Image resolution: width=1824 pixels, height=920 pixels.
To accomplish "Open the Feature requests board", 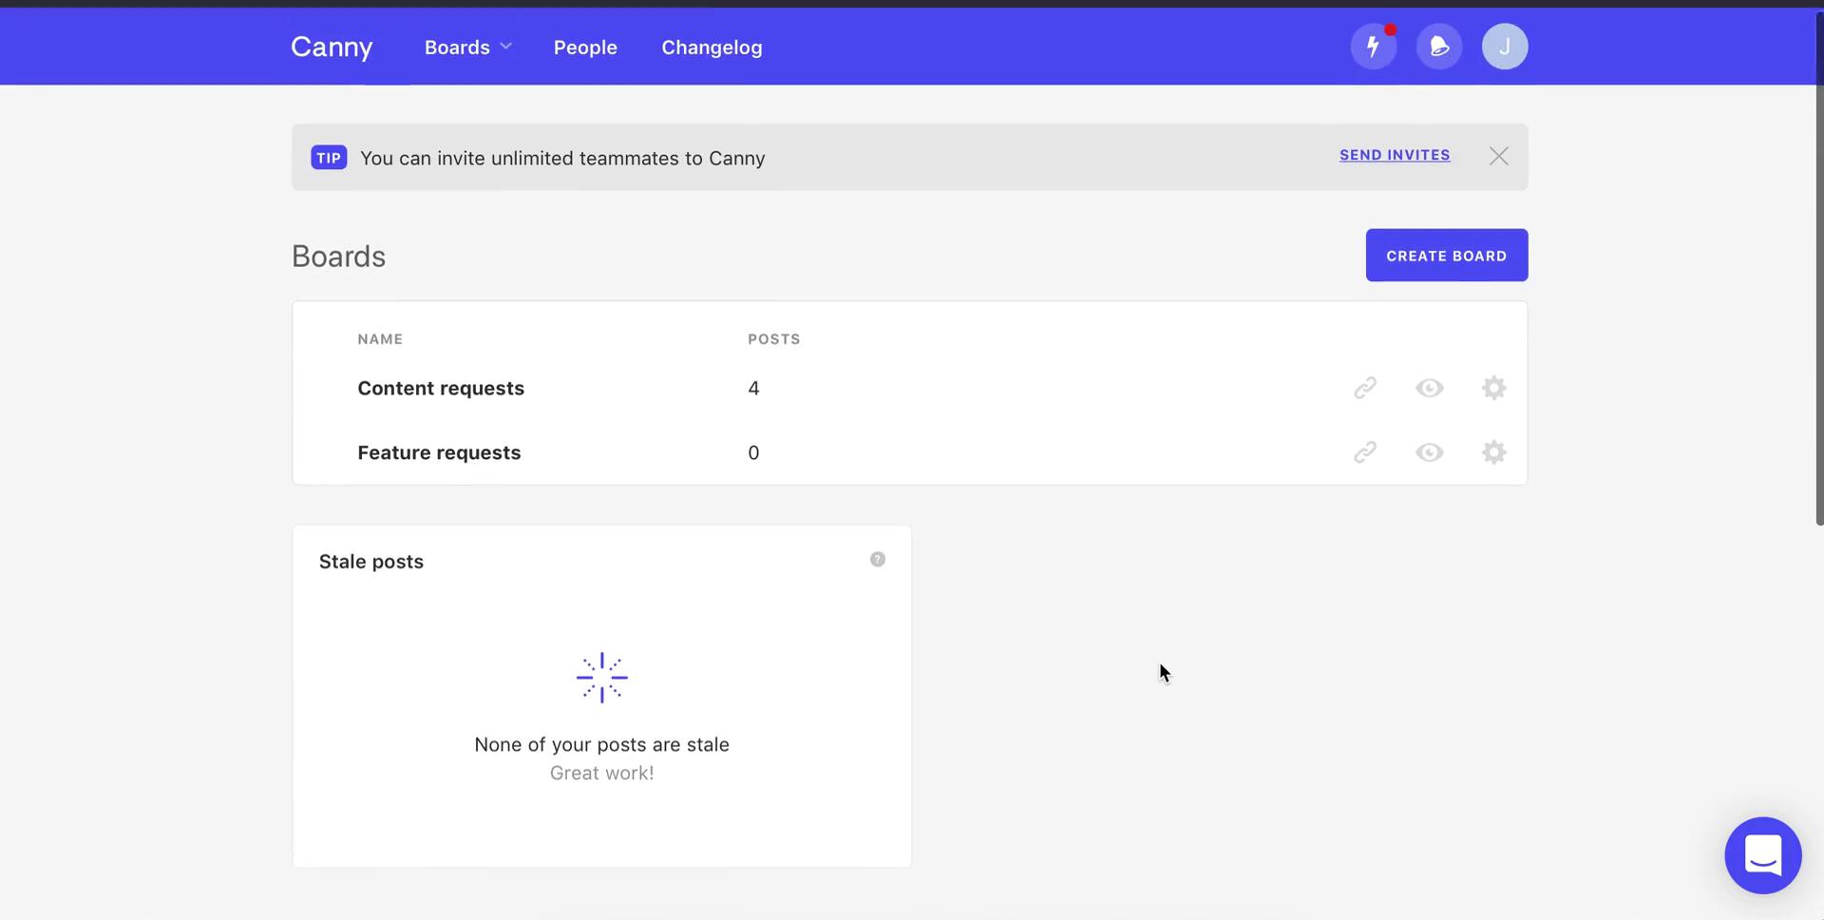I will point(439,453).
